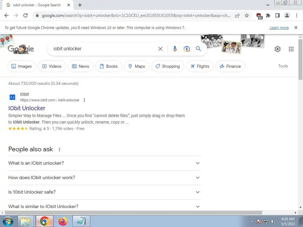Open the clock showing 6:19 AM
The height and width of the screenshot is (227, 303).
(x=288, y=221)
